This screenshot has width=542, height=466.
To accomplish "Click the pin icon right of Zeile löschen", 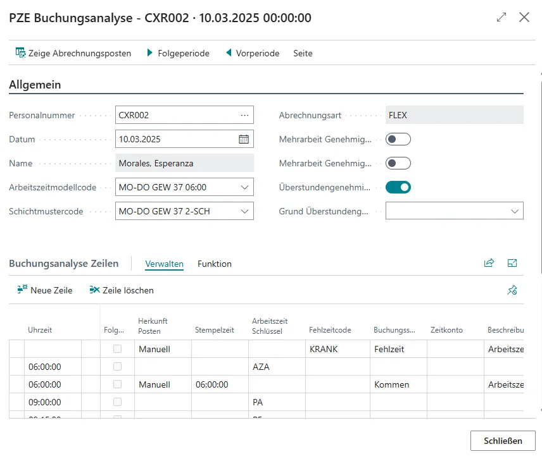I will coord(512,290).
